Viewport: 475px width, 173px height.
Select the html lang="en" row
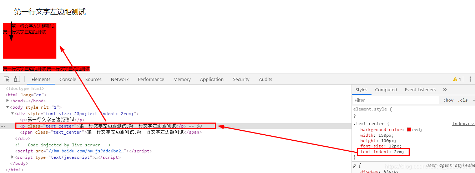(26, 94)
